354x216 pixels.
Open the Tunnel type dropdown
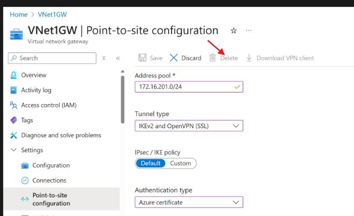tap(189, 126)
